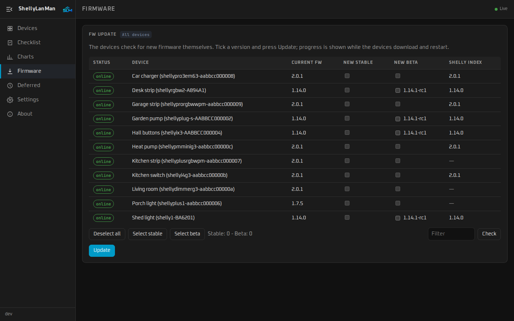Tick beta 1.14.1-rc1 checkbox for Desk strip
The height and width of the screenshot is (321, 514).
click(x=398, y=90)
